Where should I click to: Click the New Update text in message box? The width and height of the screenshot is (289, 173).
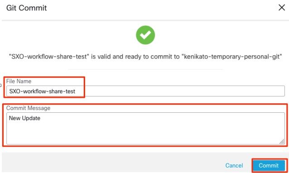point(24,118)
